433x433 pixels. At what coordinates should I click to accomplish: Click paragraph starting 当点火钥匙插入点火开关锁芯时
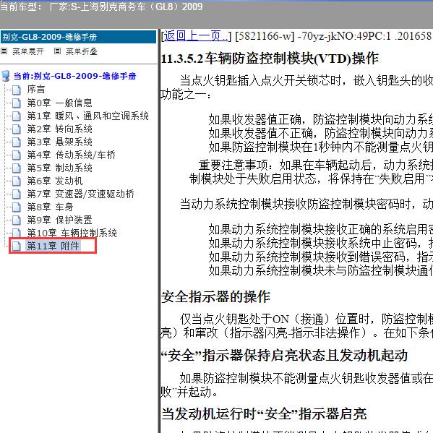click(296, 87)
